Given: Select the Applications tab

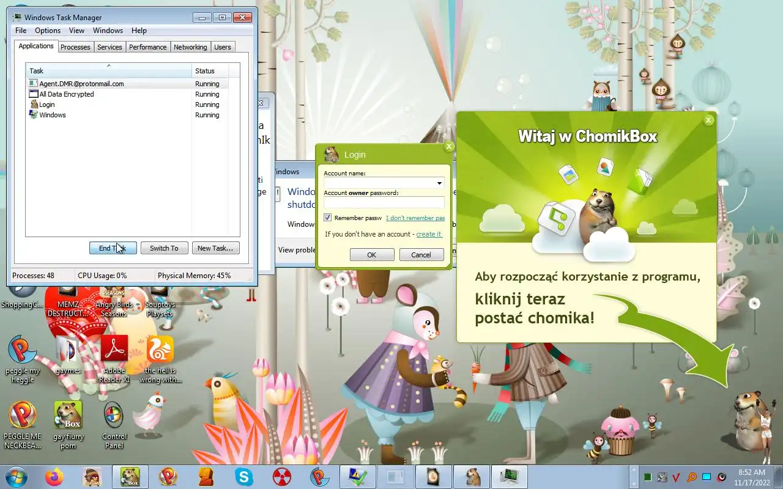Looking at the screenshot, I should pyautogui.click(x=36, y=46).
